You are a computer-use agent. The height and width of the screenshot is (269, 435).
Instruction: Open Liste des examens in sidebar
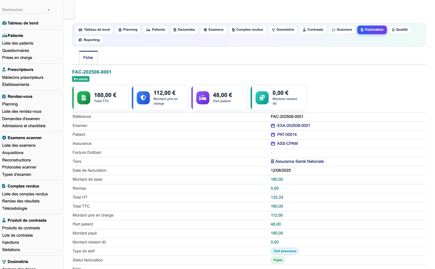click(x=19, y=145)
